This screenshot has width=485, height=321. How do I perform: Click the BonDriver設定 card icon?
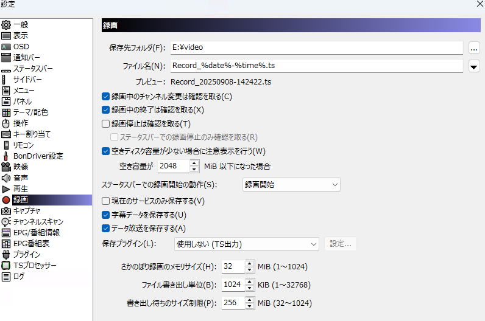6,156
